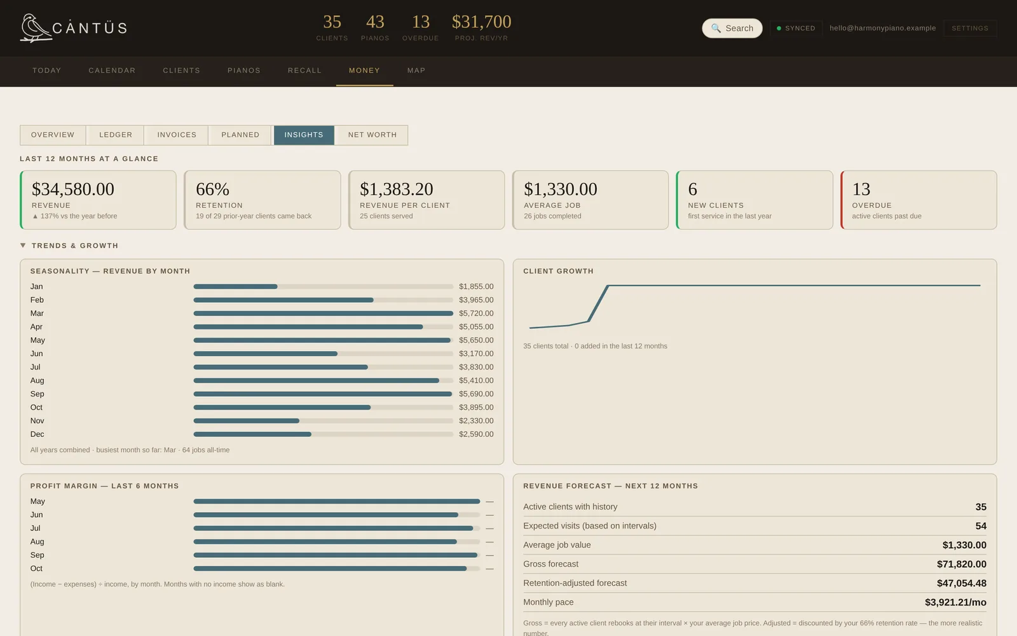Click the Jan seasonality revenue bar
This screenshot has height=636, width=1017.
click(323, 287)
